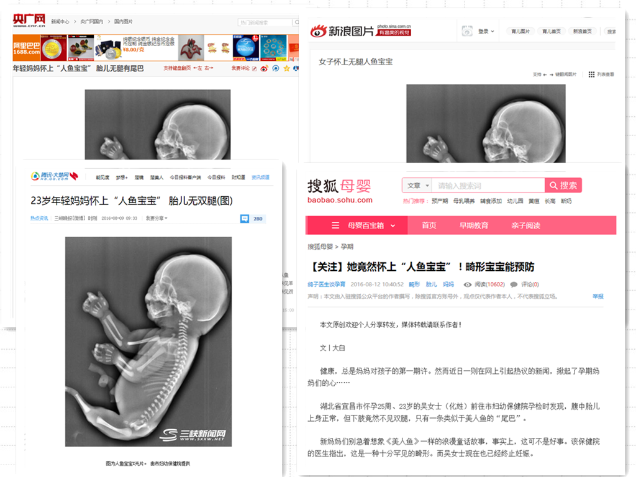Viewport: 636px width, 477px height.
Task: Click the 今日报料 nav item
Action: [216, 177]
